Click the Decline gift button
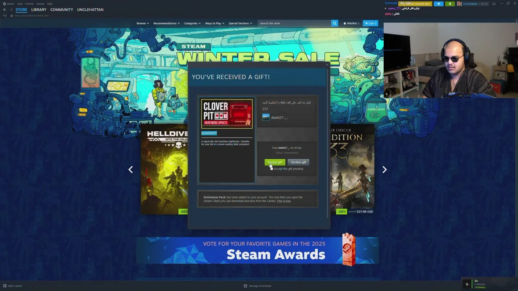Viewport: 518px width, 291px height. point(298,162)
